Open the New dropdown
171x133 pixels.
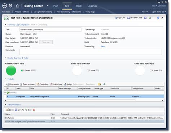point(145,12)
